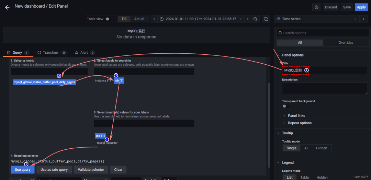371x180 pixels.
Task: Shift time range forward with right arrow
Action: tap(248, 19)
